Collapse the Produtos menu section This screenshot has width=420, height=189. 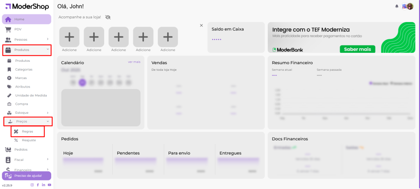coord(48,49)
